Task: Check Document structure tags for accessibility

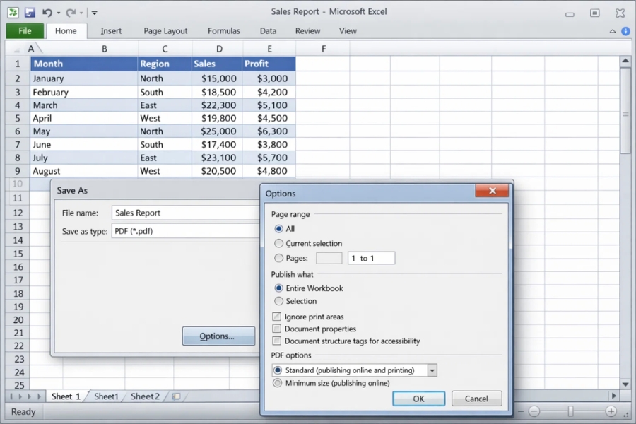Action: 277,340
